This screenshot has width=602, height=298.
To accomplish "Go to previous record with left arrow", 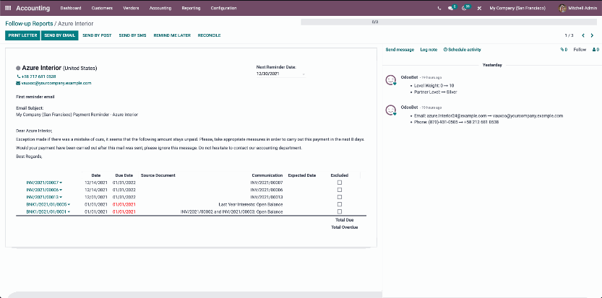I will pos(583,35).
